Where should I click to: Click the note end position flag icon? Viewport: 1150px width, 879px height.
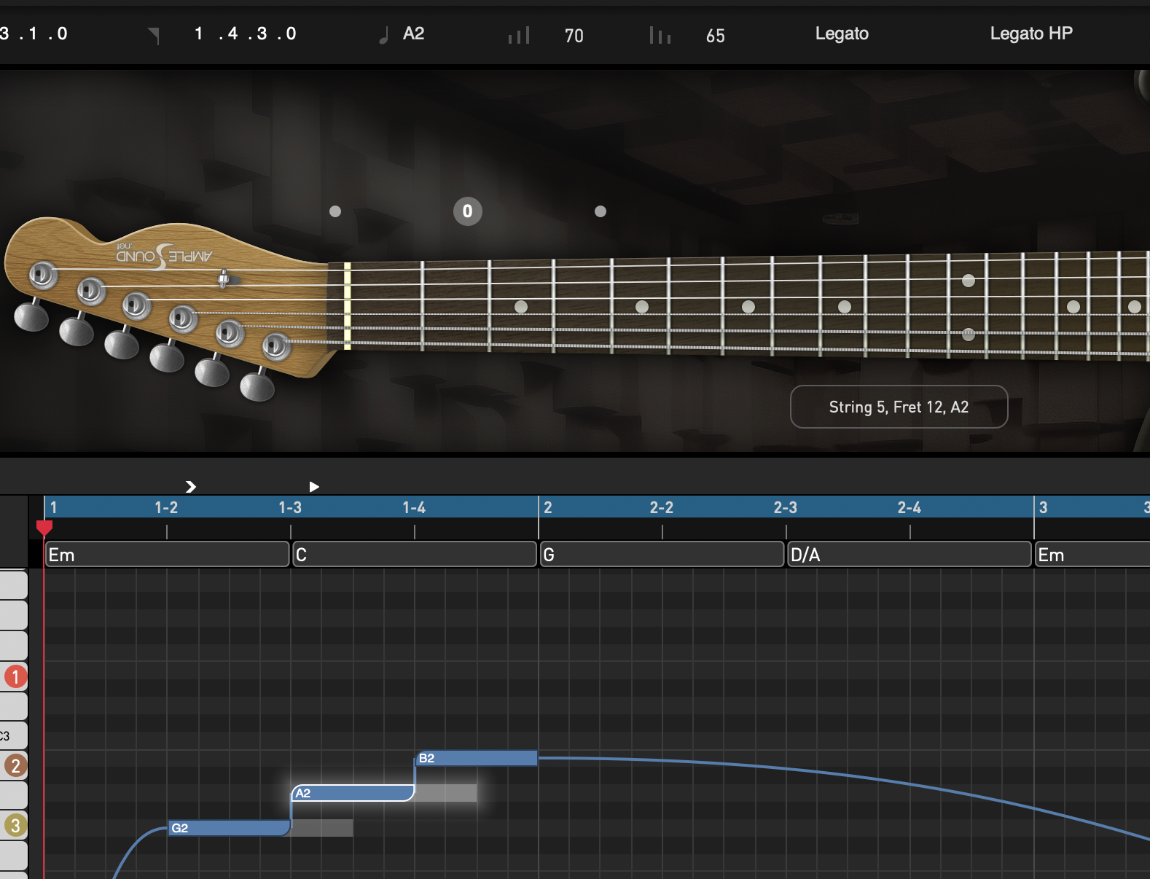(x=154, y=36)
